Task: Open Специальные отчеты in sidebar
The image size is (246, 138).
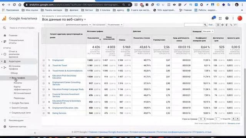Action: point(16,41)
